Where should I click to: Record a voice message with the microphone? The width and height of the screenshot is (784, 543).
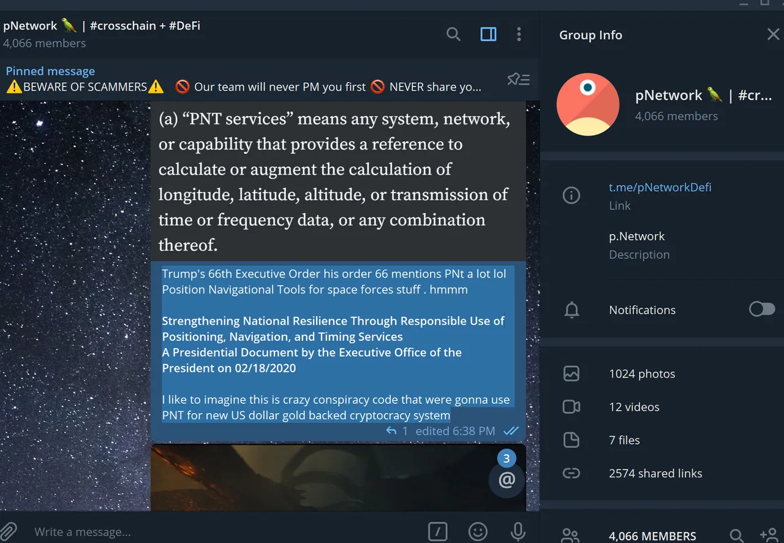(x=518, y=531)
